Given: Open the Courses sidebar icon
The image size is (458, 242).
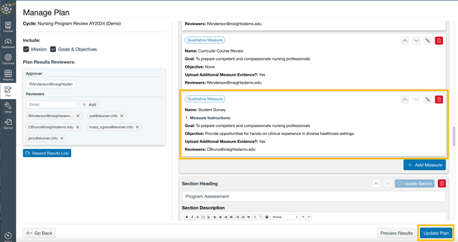Looking at the screenshot, I should pyautogui.click(x=8, y=27).
